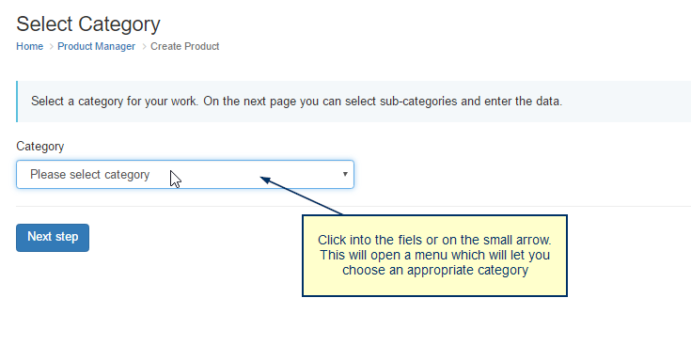Click the 'Please select category' placeholder text
The image size is (691, 345).
tap(90, 175)
